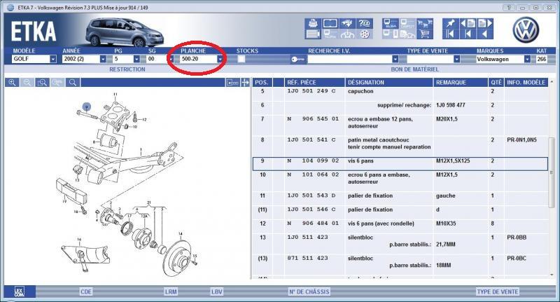Expand the SG dropdown showing 00

click(x=171, y=59)
